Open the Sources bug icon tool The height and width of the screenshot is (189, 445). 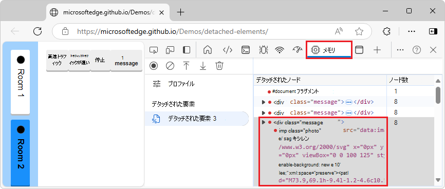[263, 50]
